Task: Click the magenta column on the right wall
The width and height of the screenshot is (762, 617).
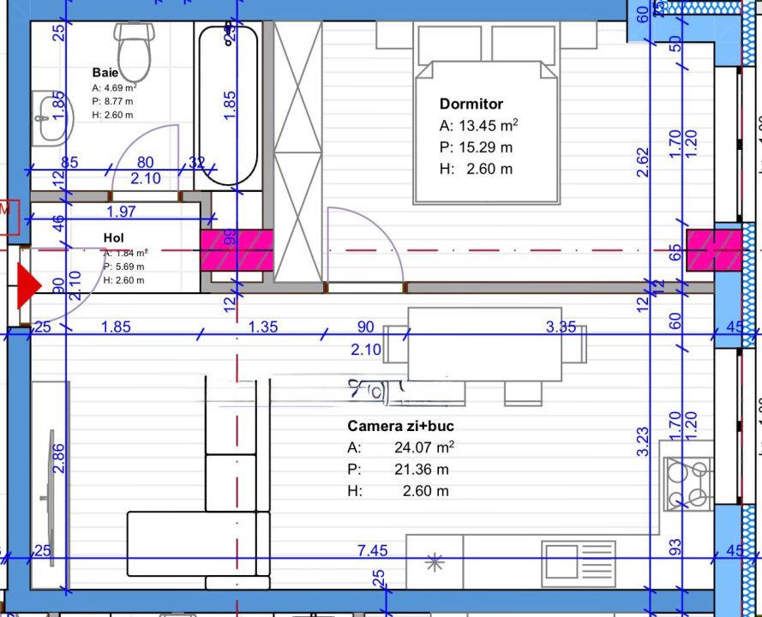Action: [712, 251]
